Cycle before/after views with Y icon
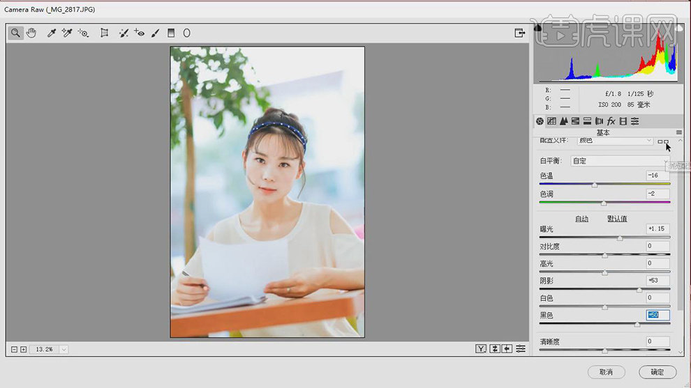Screen dimensions: 691x388 [481, 349]
